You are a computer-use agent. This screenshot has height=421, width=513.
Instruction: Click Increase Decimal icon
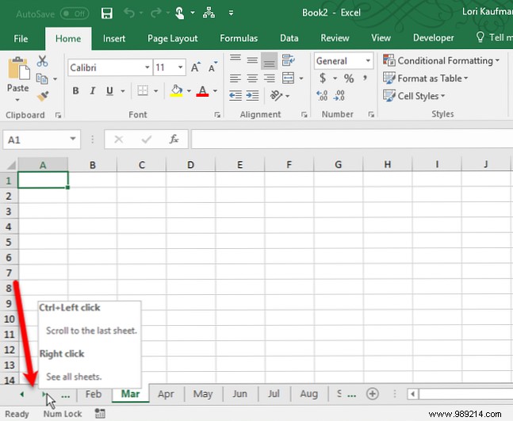pos(322,95)
